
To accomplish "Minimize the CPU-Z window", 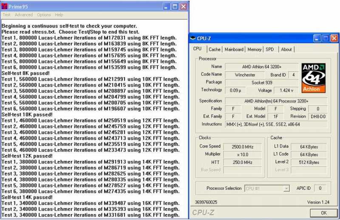I will [317, 39].
